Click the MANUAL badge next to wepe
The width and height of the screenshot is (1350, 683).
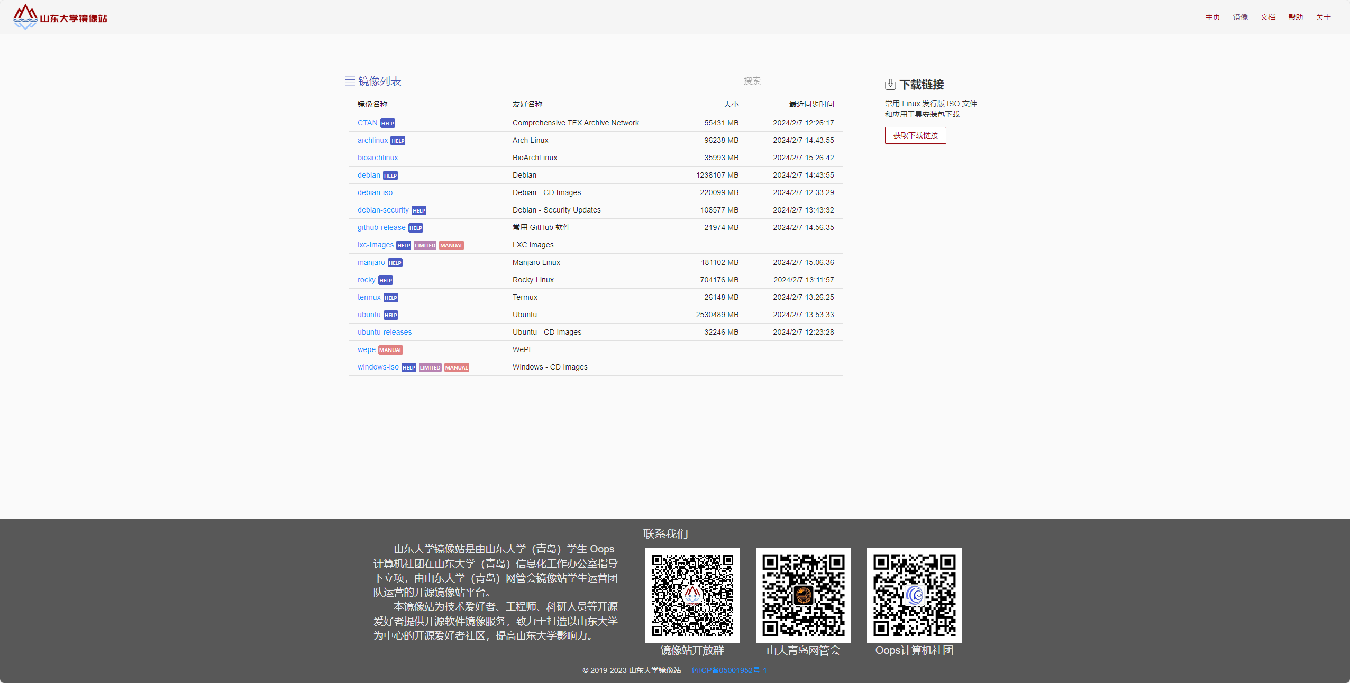[x=390, y=350]
